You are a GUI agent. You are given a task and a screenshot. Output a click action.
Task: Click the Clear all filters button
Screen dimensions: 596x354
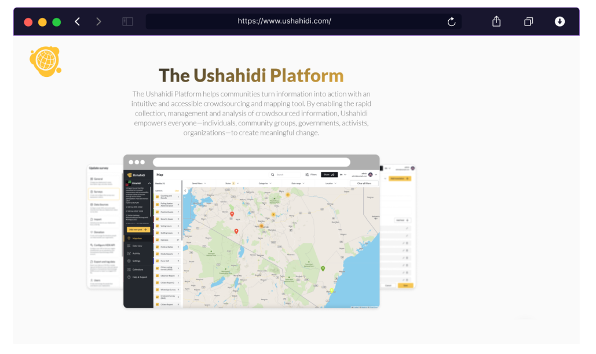[364, 183]
